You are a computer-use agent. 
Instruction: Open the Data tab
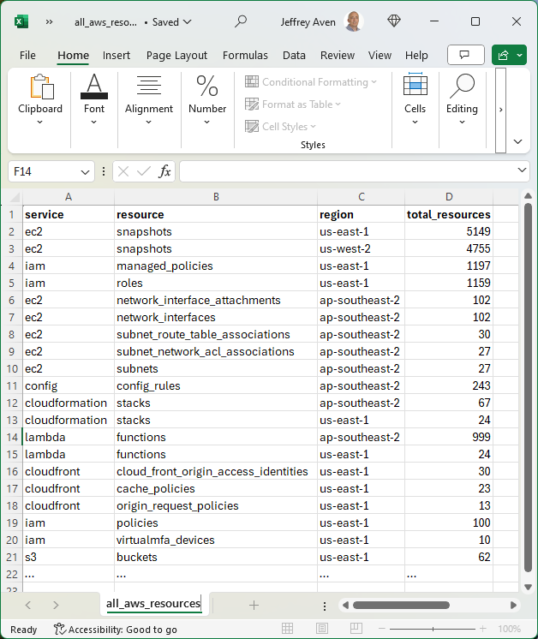(x=294, y=55)
